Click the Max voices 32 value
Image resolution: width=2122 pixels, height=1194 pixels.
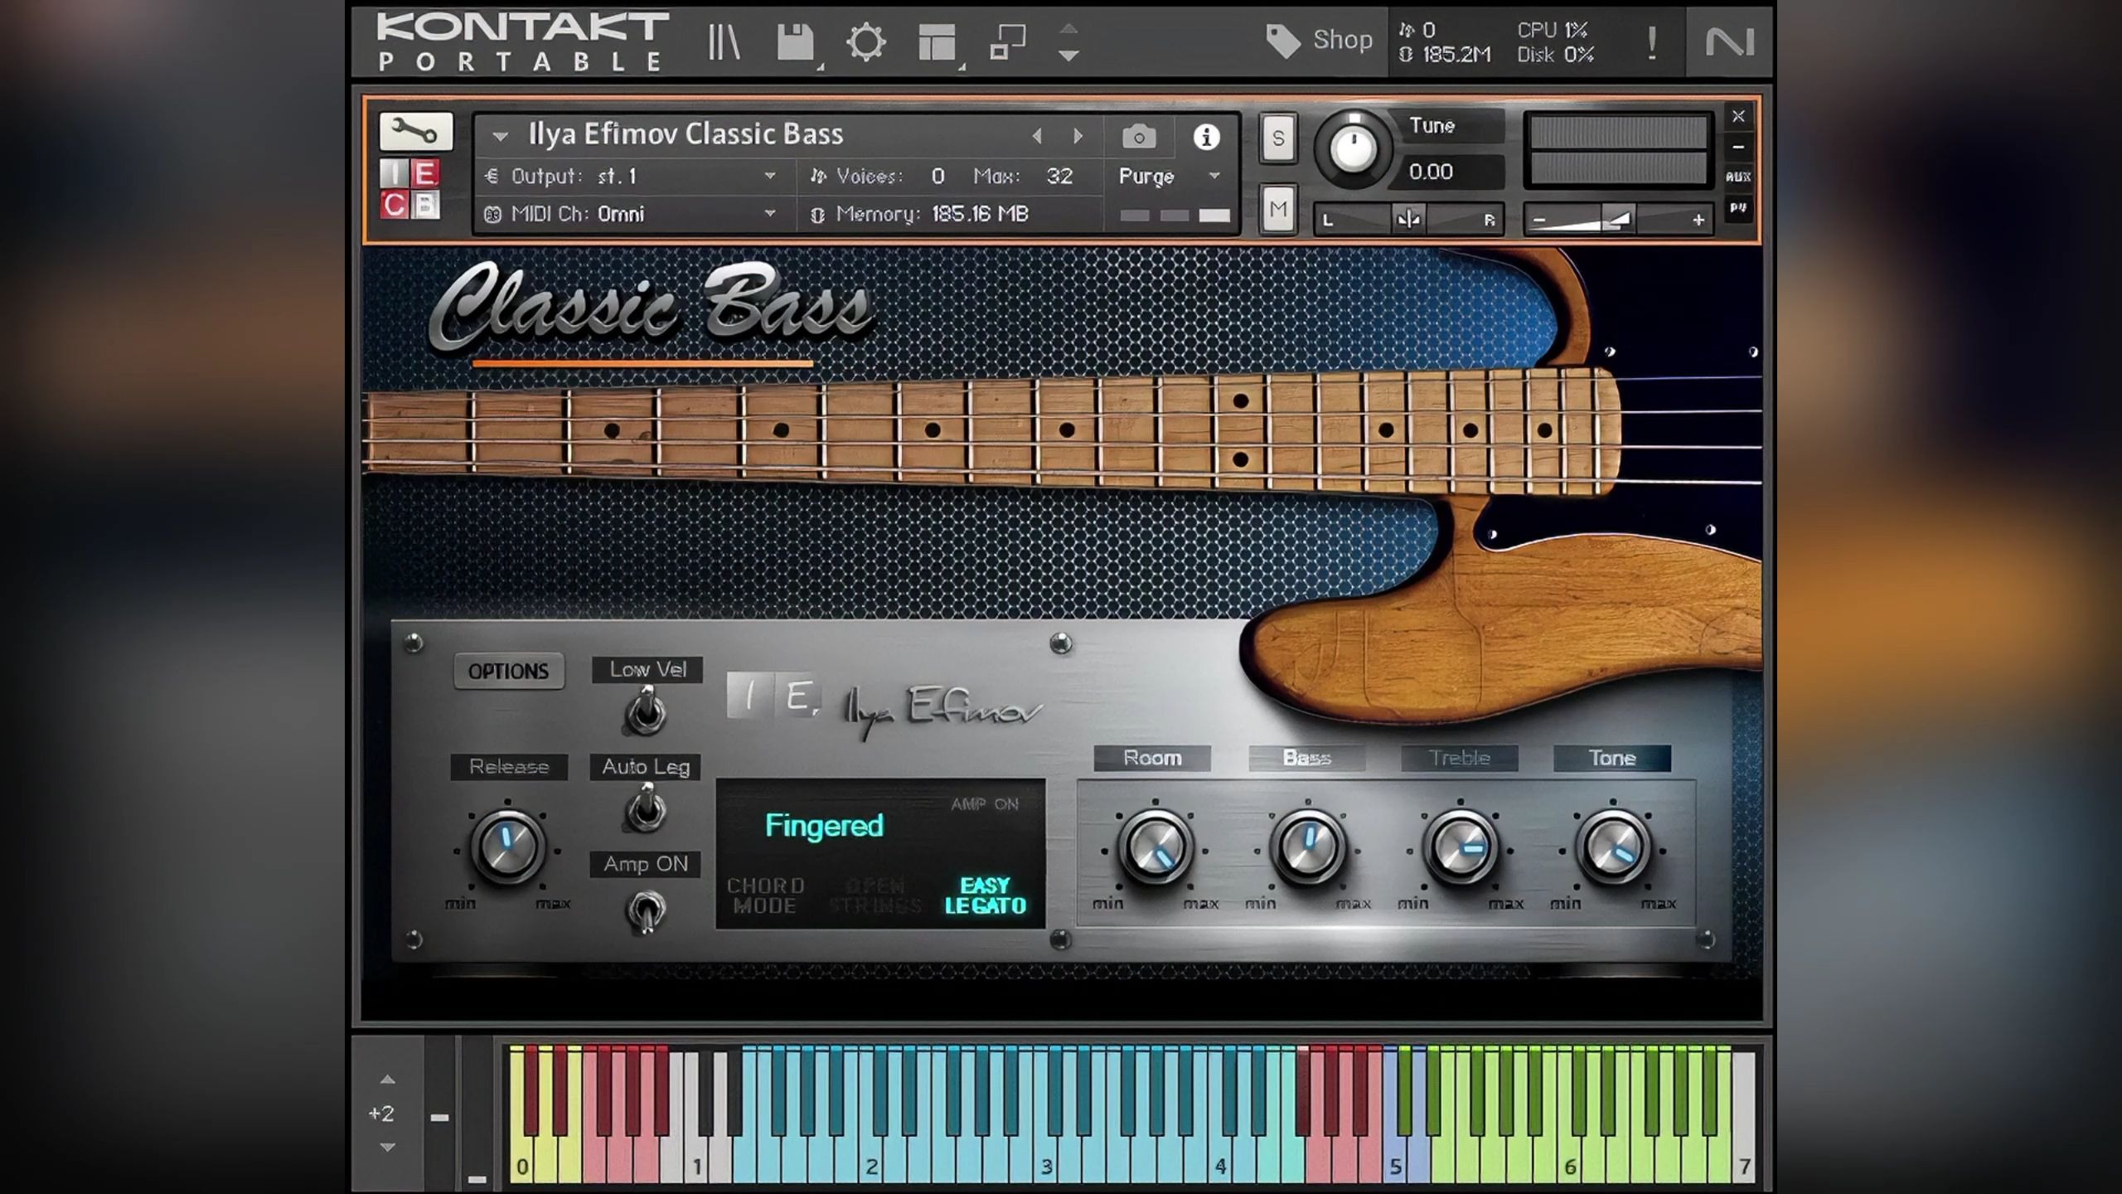pyautogui.click(x=1059, y=176)
